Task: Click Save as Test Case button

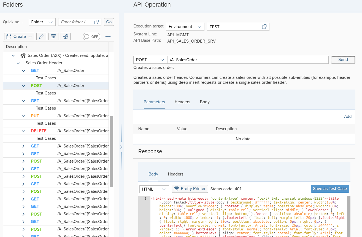Action: 330,189
